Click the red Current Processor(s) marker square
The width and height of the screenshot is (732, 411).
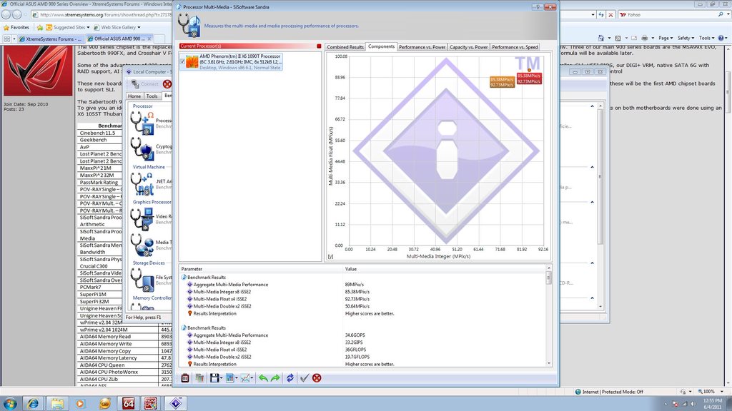pos(320,46)
